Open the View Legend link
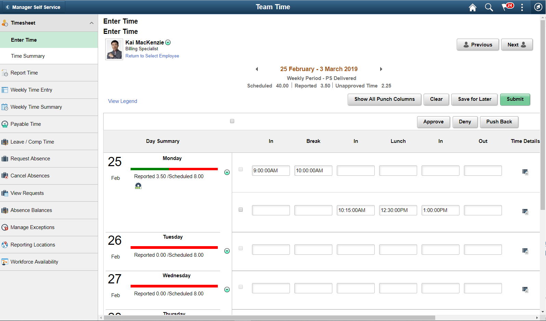This screenshot has height=321, width=546. pyautogui.click(x=122, y=101)
